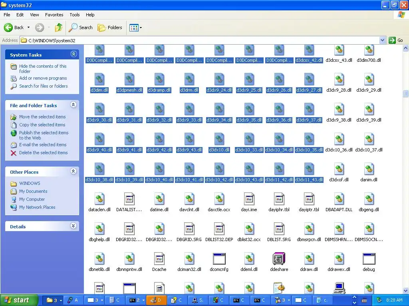Go back with the Back button
The image size is (409, 306).
(x=14, y=27)
